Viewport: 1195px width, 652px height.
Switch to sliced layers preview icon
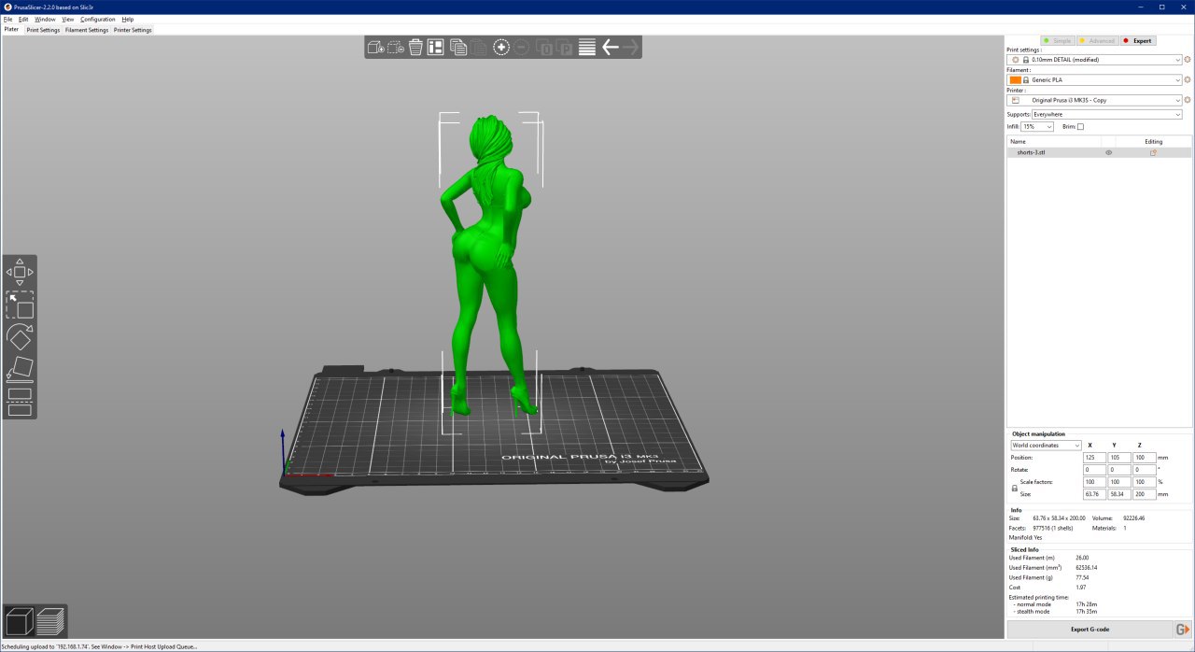point(50,621)
